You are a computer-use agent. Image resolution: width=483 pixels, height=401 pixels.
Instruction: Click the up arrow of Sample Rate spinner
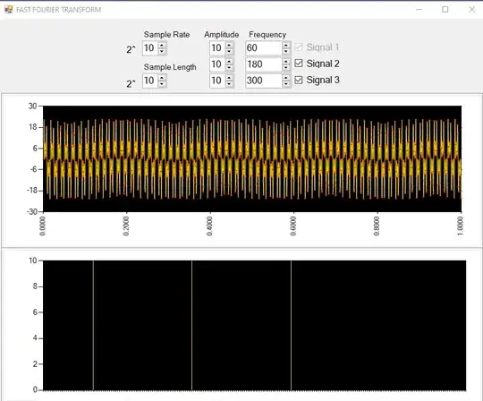pos(162,46)
